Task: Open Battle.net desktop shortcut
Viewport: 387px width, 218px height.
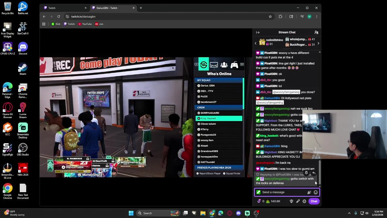Action: (x=23, y=8)
